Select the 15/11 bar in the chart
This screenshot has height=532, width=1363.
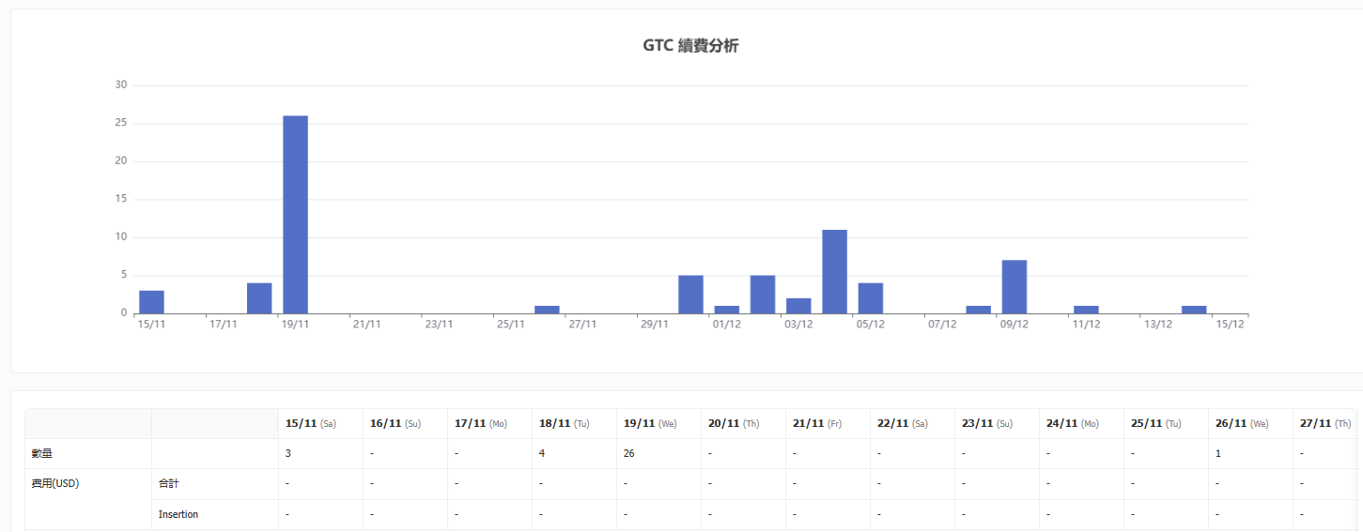(151, 302)
